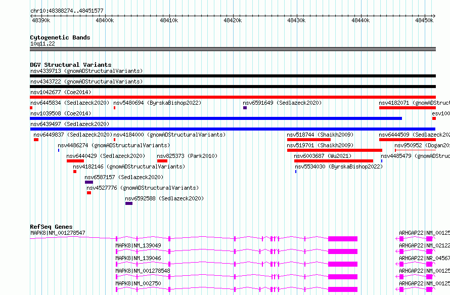Click the nsv6587157 (Sedlazeck2020) label
450x295 pixels.
tap(124, 177)
